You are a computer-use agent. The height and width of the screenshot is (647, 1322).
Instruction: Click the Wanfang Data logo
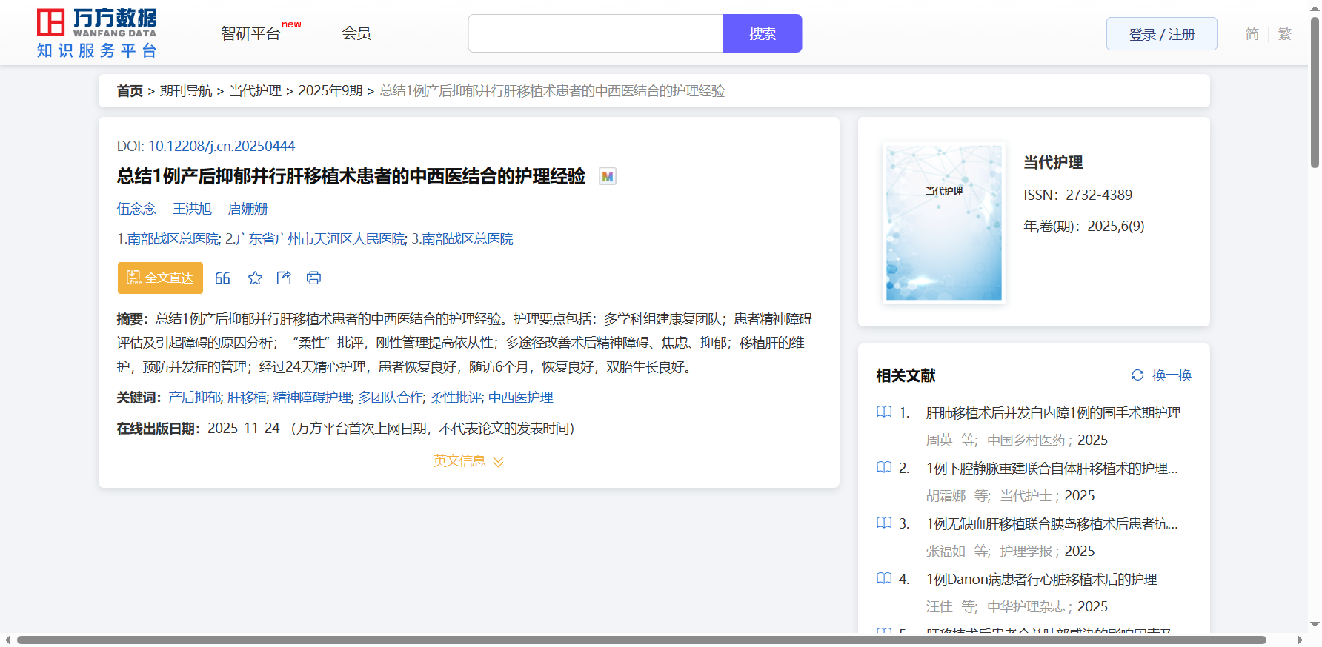click(97, 33)
